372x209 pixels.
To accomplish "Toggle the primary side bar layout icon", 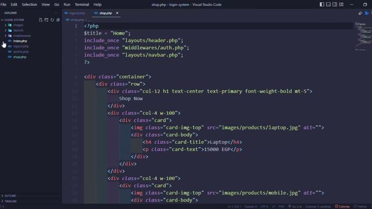I will [322, 5].
